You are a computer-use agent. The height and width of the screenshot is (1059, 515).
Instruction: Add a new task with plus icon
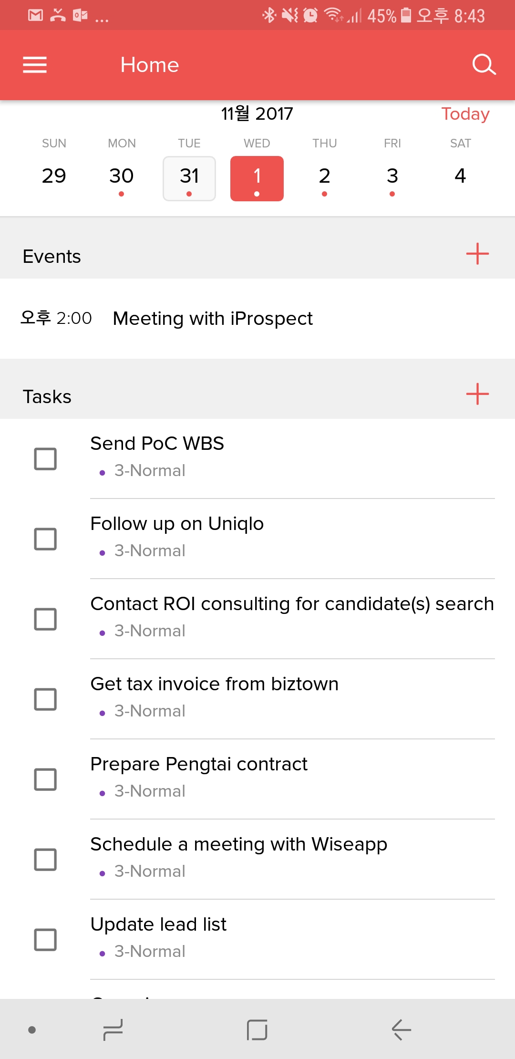point(477,394)
